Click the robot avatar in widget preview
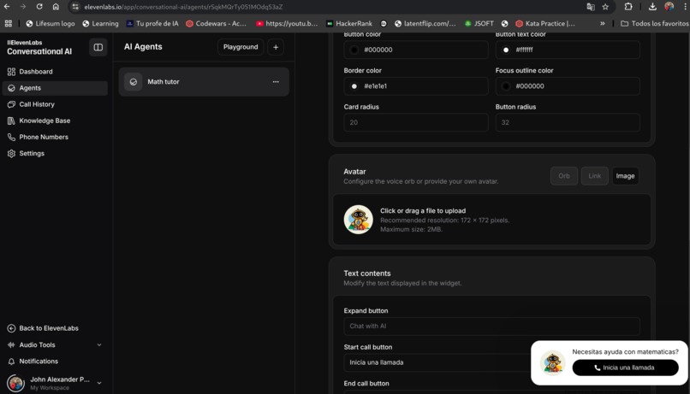This screenshot has width=690, height=394. (x=552, y=363)
